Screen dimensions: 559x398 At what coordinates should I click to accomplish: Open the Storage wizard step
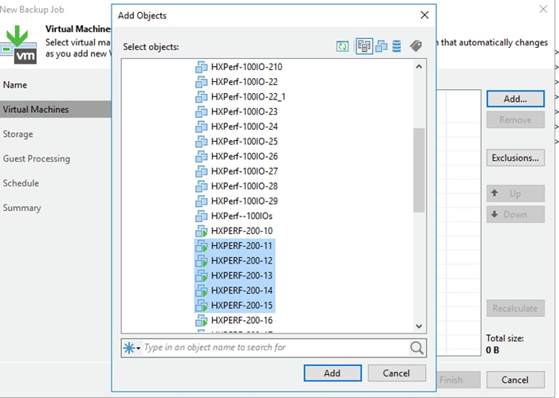coord(18,134)
